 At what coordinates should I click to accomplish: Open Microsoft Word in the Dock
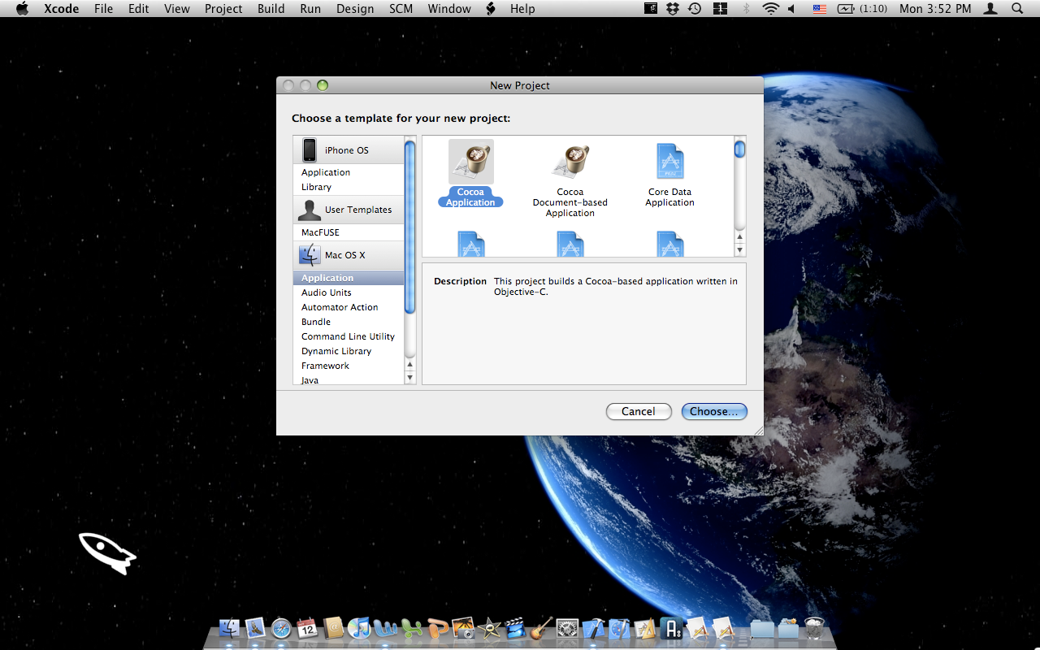(x=385, y=628)
